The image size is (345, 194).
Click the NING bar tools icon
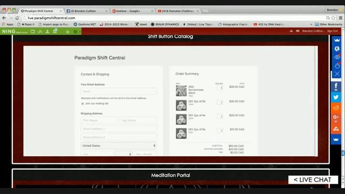(x=75, y=32)
